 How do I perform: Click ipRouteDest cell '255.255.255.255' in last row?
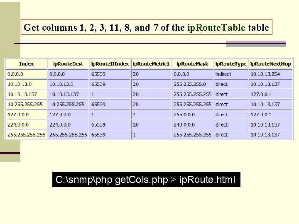coord(68,135)
